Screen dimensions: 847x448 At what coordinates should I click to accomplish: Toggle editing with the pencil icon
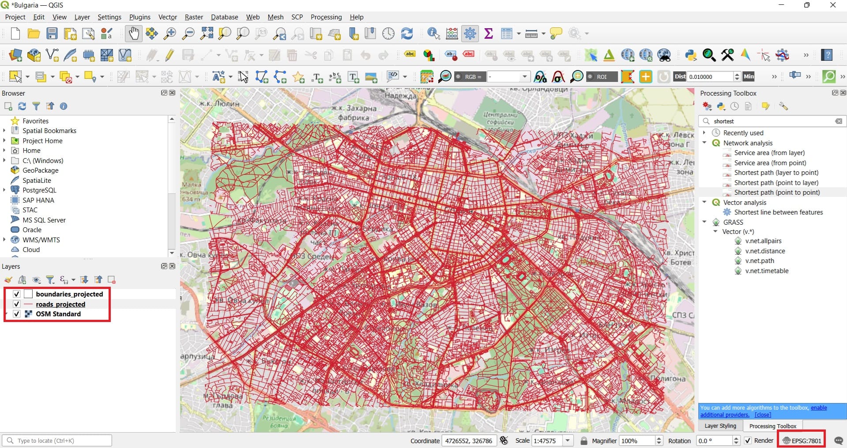pos(170,55)
